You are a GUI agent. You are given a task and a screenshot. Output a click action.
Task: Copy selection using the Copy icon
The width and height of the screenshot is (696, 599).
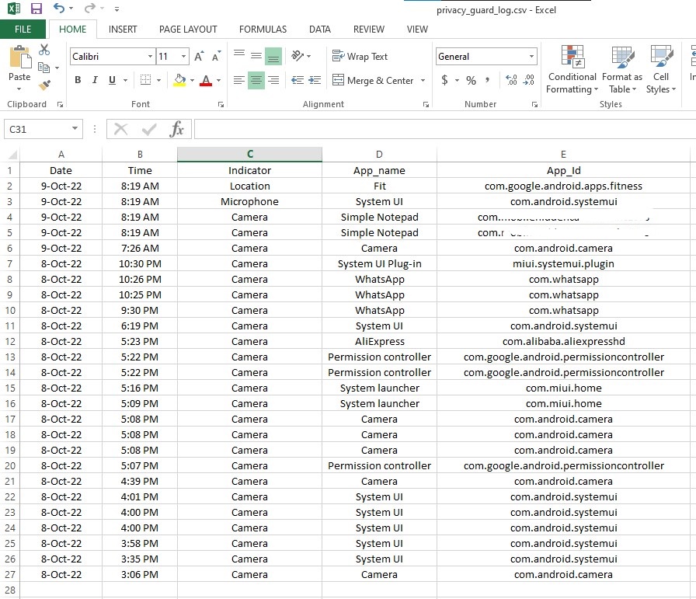pyautogui.click(x=44, y=68)
